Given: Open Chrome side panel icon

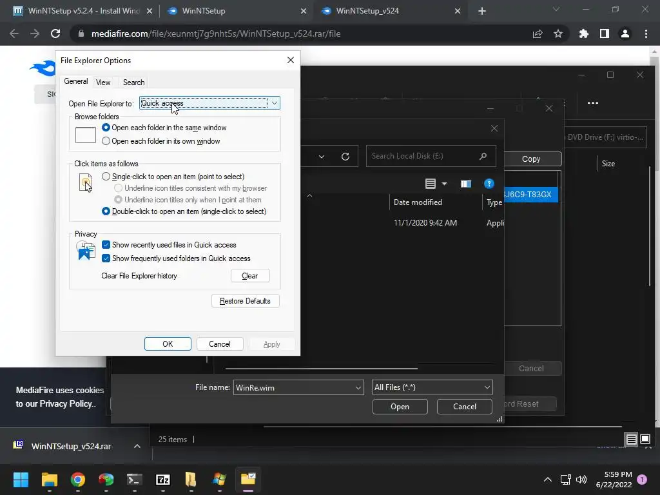Looking at the screenshot, I should click(x=605, y=34).
